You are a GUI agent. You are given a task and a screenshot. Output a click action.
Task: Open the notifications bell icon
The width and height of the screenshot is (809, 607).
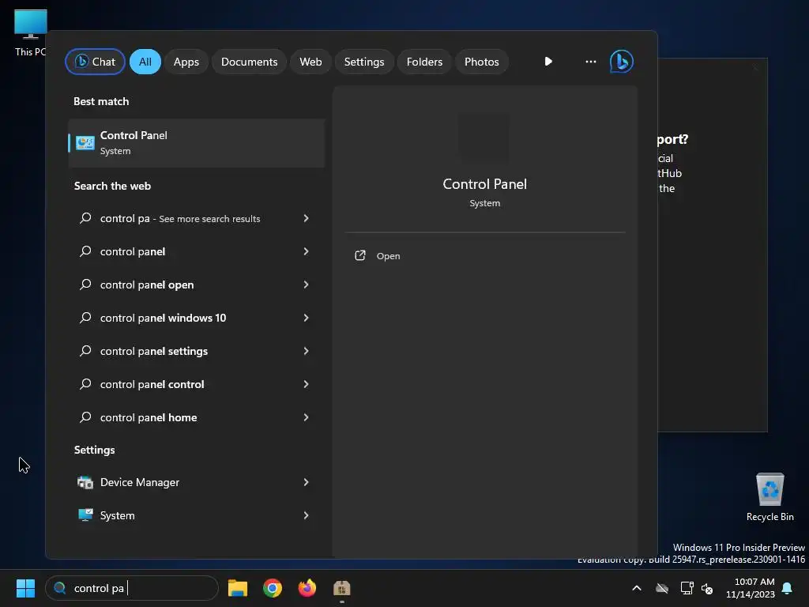point(788,588)
